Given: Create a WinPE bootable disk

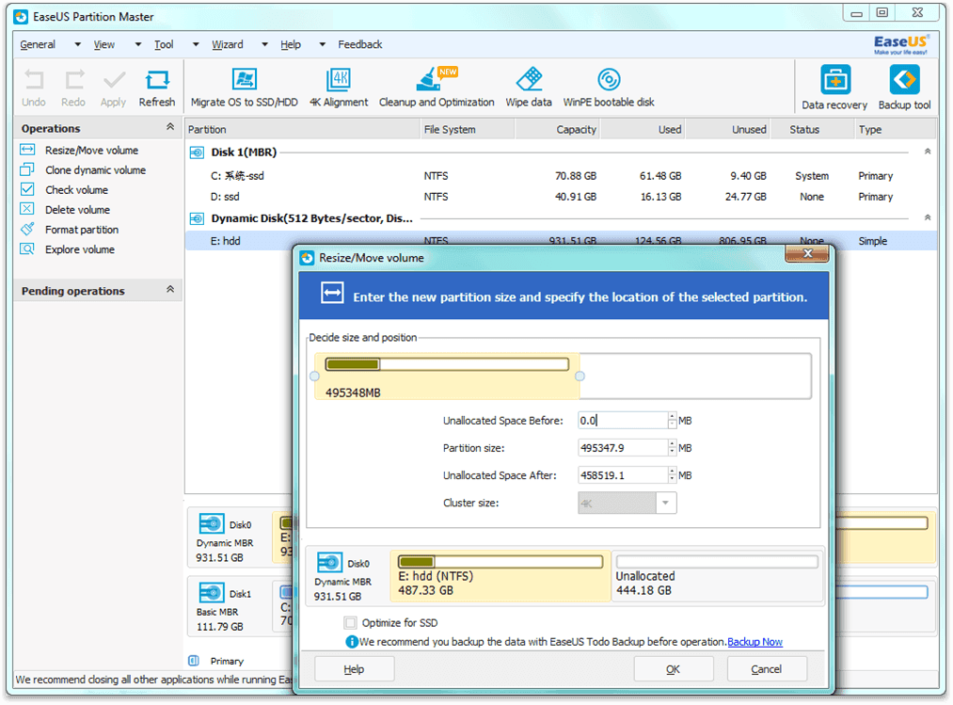Looking at the screenshot, I should (609, 88).
